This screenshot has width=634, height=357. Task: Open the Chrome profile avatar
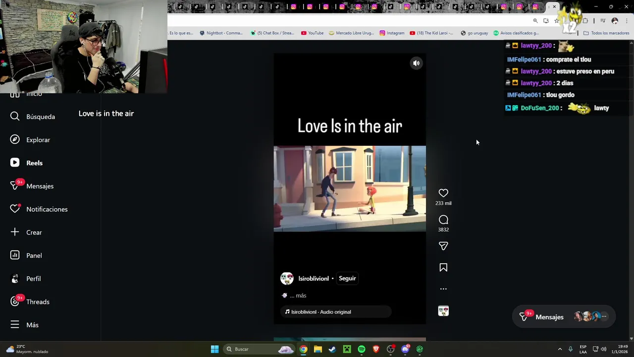(x=615, y=21)
